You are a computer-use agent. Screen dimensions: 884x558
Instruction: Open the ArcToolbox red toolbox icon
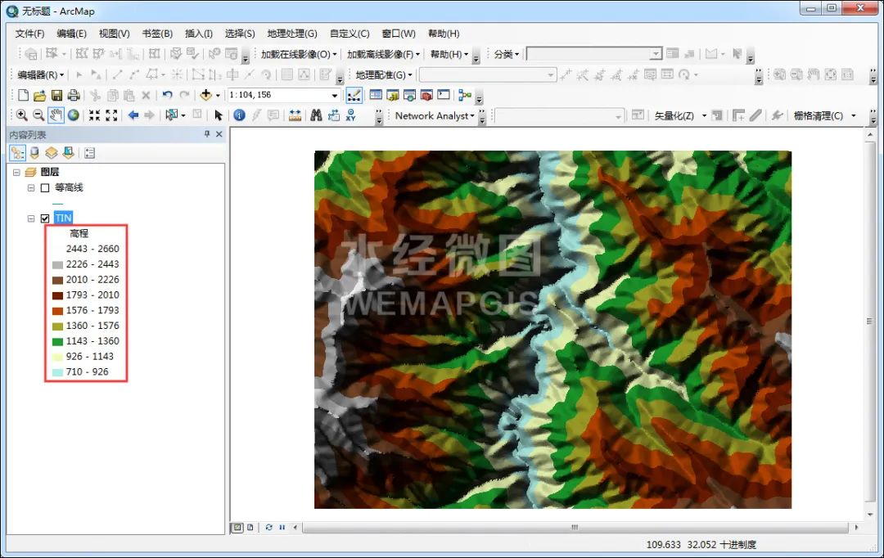pos(426,95)
